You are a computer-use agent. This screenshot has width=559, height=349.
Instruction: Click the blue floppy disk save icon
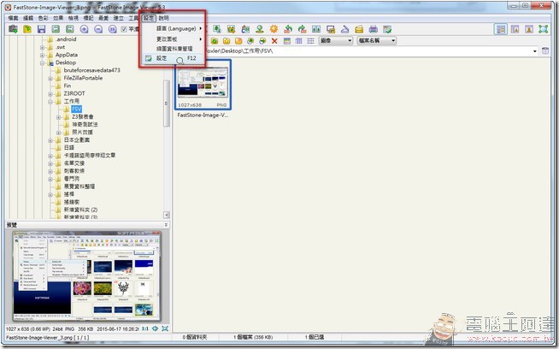[x=41, y=29]
